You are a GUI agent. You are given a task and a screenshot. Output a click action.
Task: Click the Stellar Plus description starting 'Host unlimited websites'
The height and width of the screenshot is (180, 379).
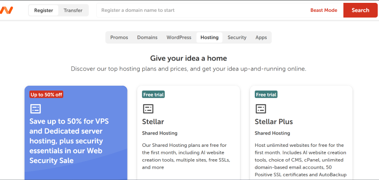click(300, 160)
